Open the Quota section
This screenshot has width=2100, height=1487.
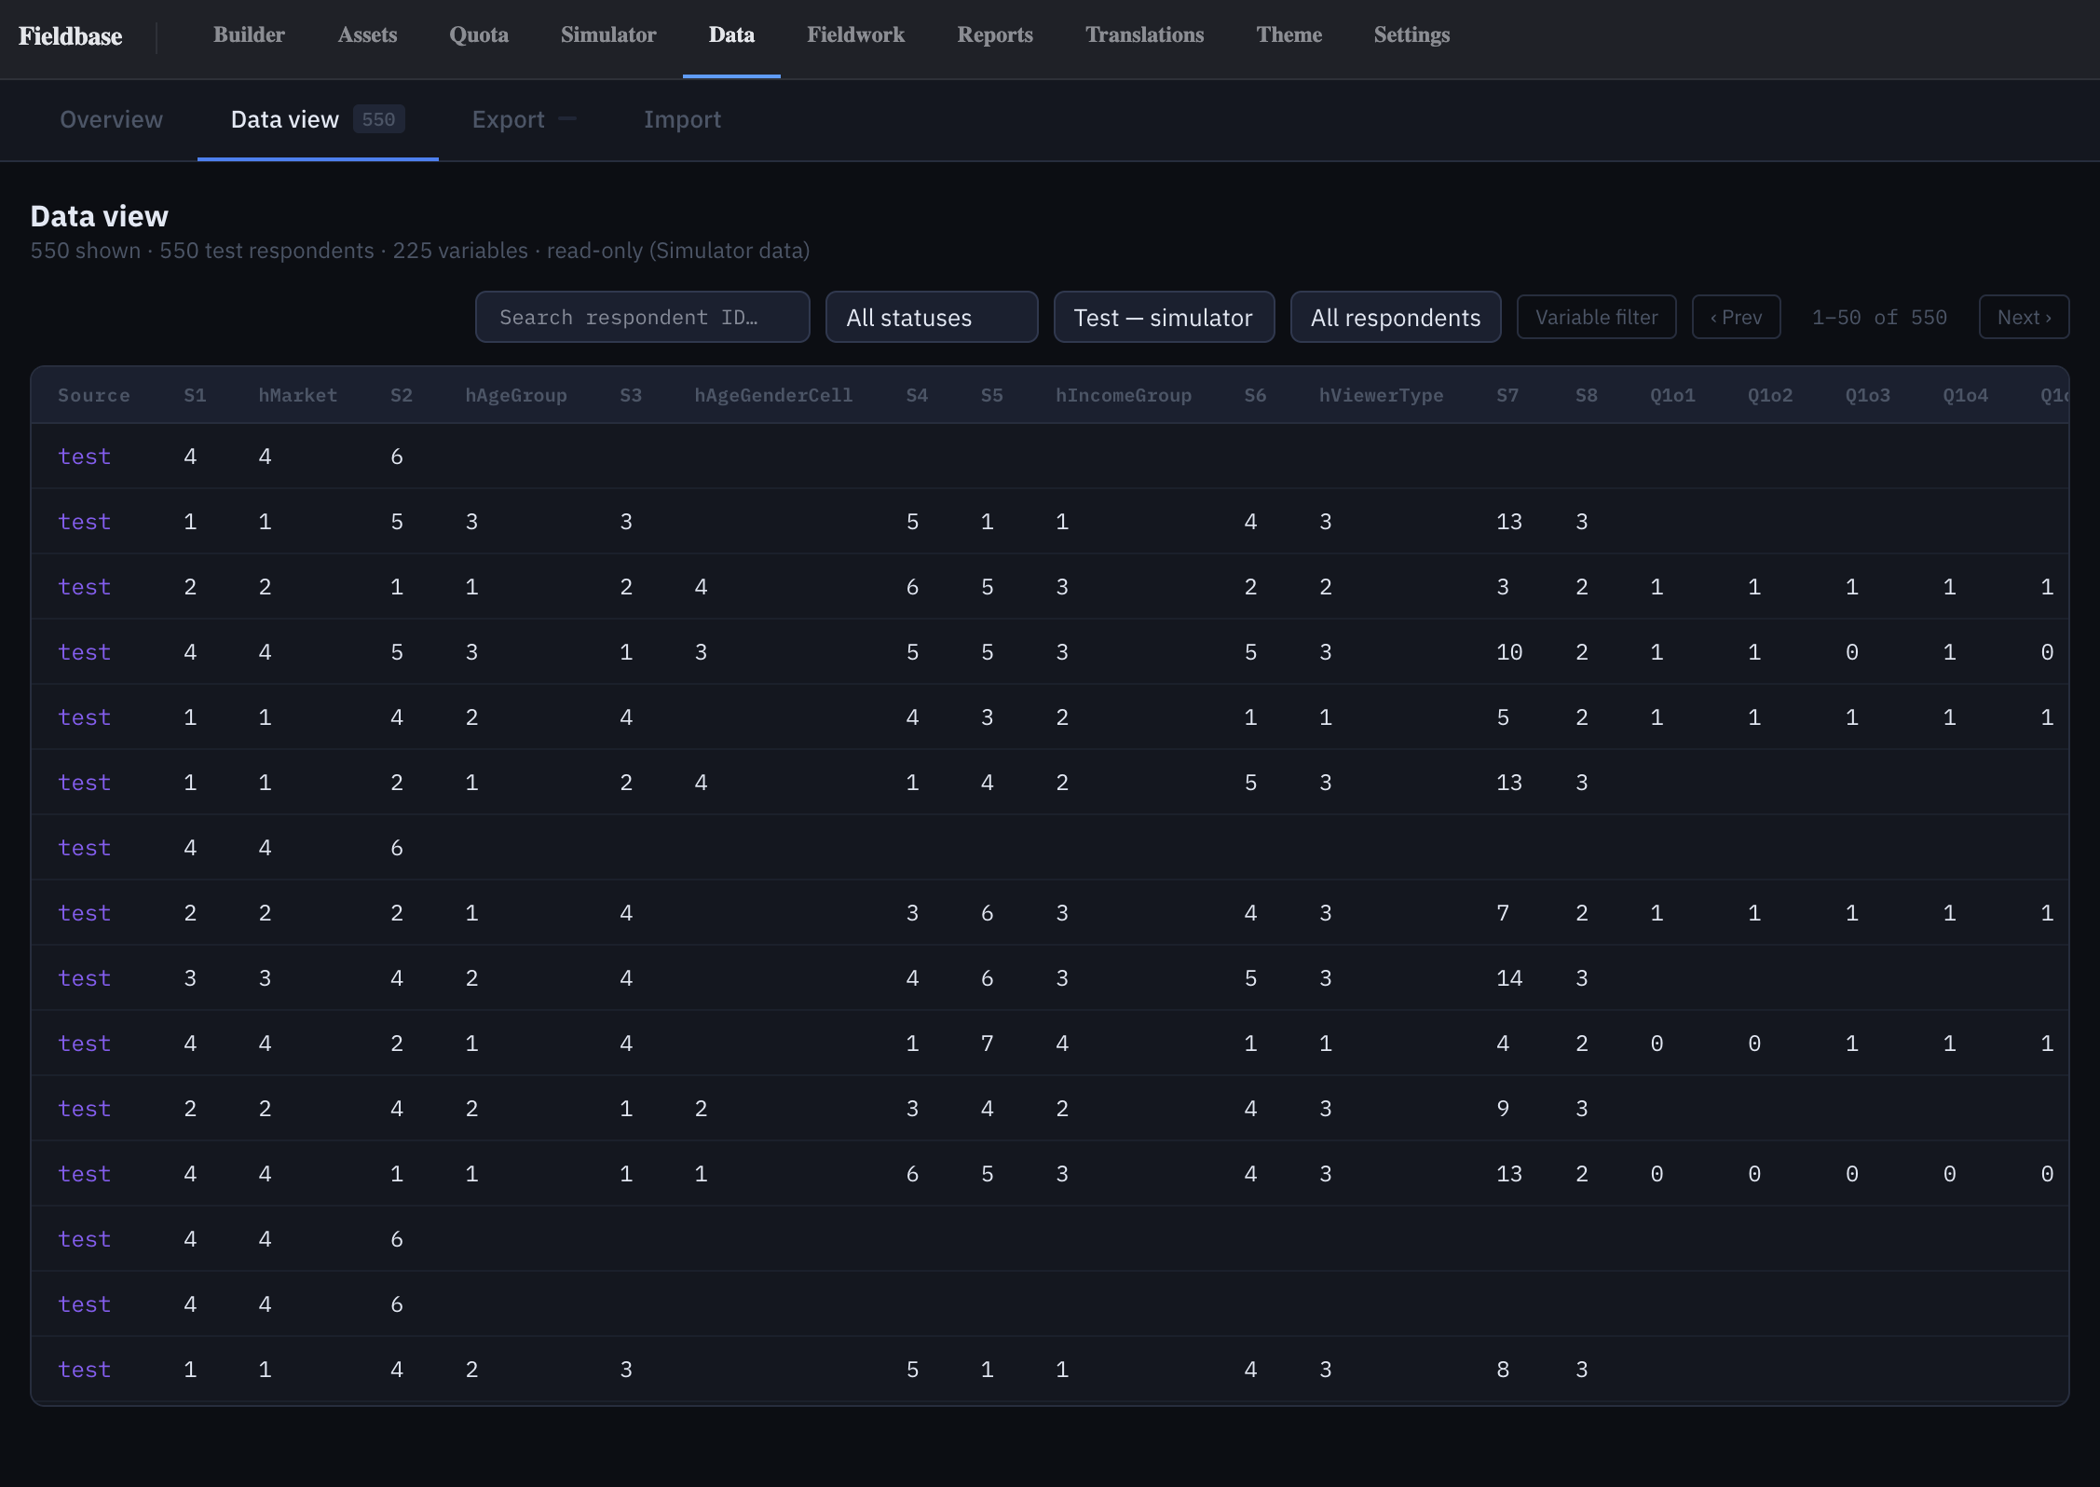click(479, 35)
